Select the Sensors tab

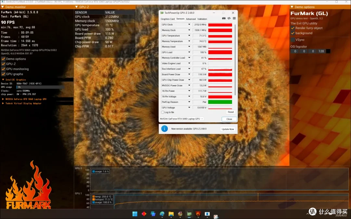(x=180, y=19)
